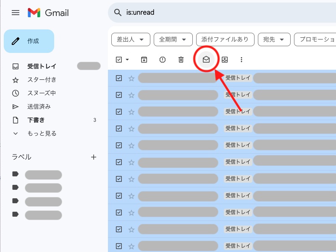Open the Gmail search magnifier icon
Image resolution: width=336 pixels, height=252 pixels.
click(x=118, y=13)
